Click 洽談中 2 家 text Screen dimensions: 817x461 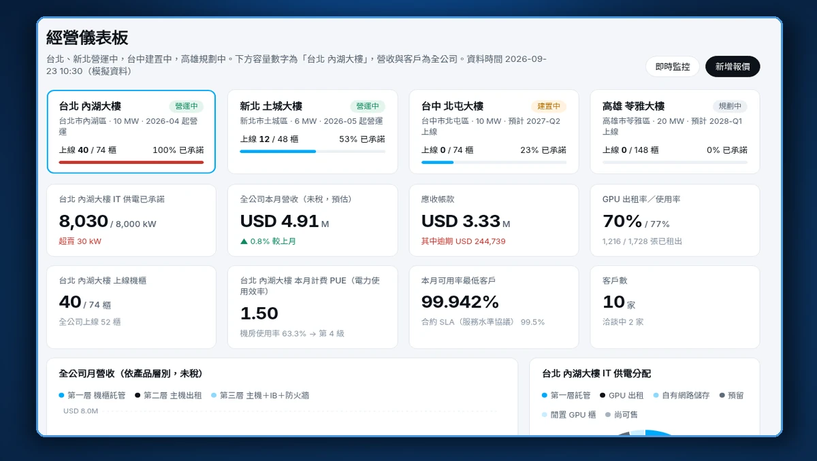click(x=623, y=322)
